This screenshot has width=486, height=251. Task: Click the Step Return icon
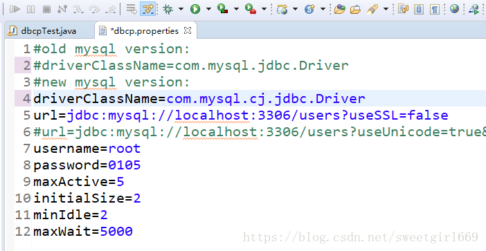(x=110, y=9)
